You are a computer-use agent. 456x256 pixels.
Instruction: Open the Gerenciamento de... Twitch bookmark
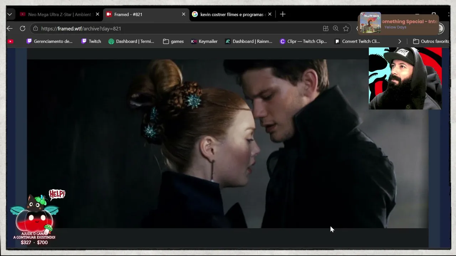click(50, 41)
